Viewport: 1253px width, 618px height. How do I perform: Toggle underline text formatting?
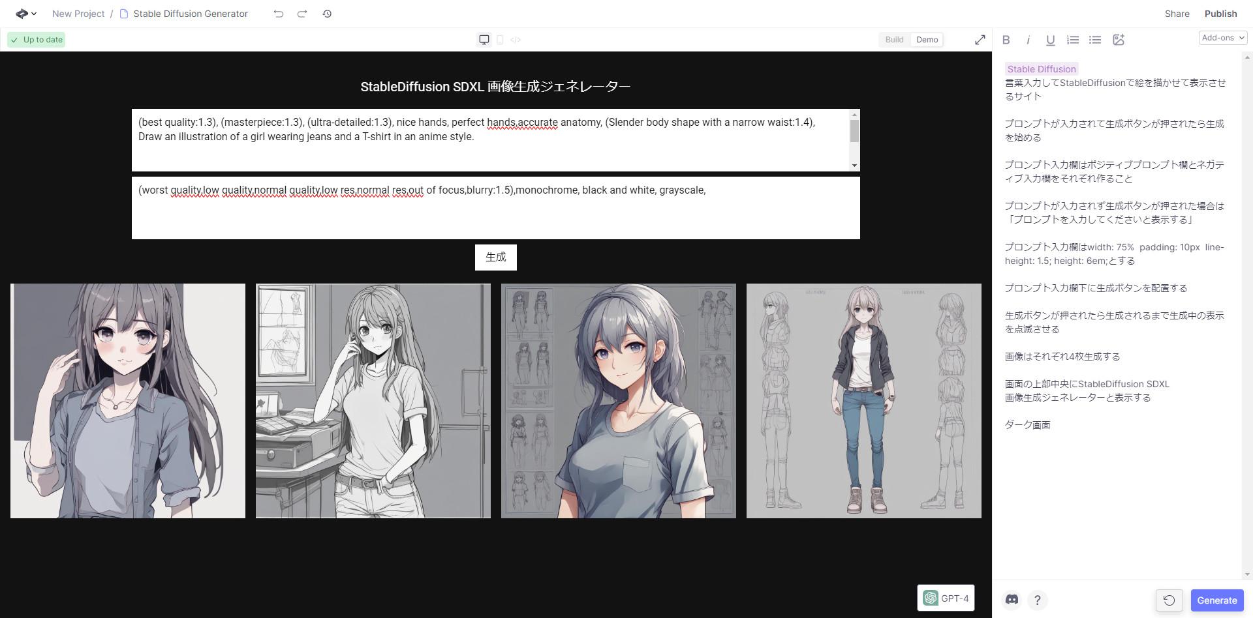click(1050, 40)
